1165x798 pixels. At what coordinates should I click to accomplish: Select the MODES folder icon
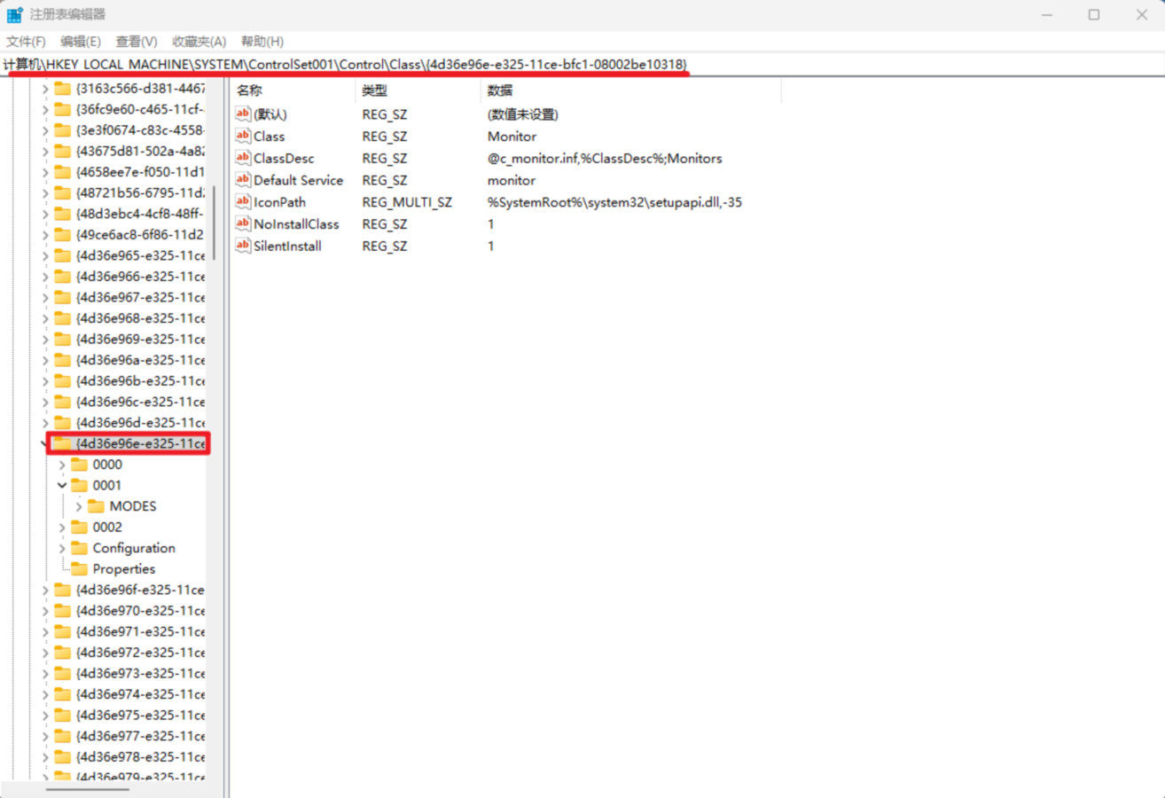(96, 506)
